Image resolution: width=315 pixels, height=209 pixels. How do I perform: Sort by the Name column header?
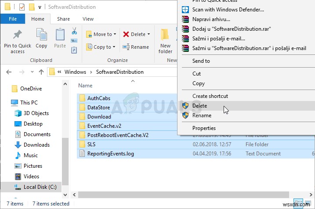pos(85,86)
